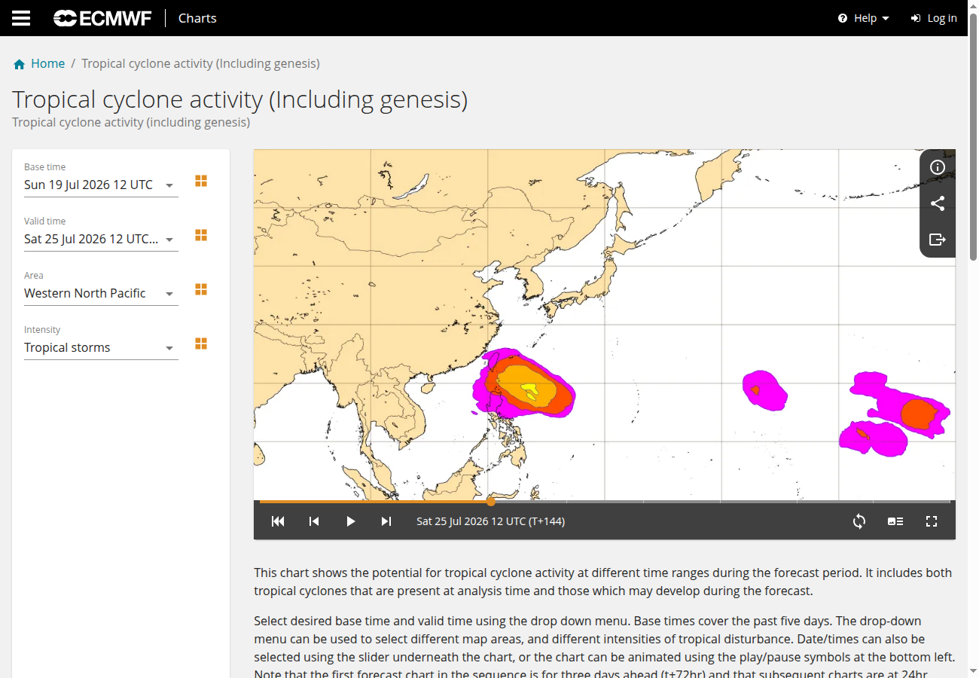Click the Log In link
Screen dimensions: 979x678
coord(934,18)
